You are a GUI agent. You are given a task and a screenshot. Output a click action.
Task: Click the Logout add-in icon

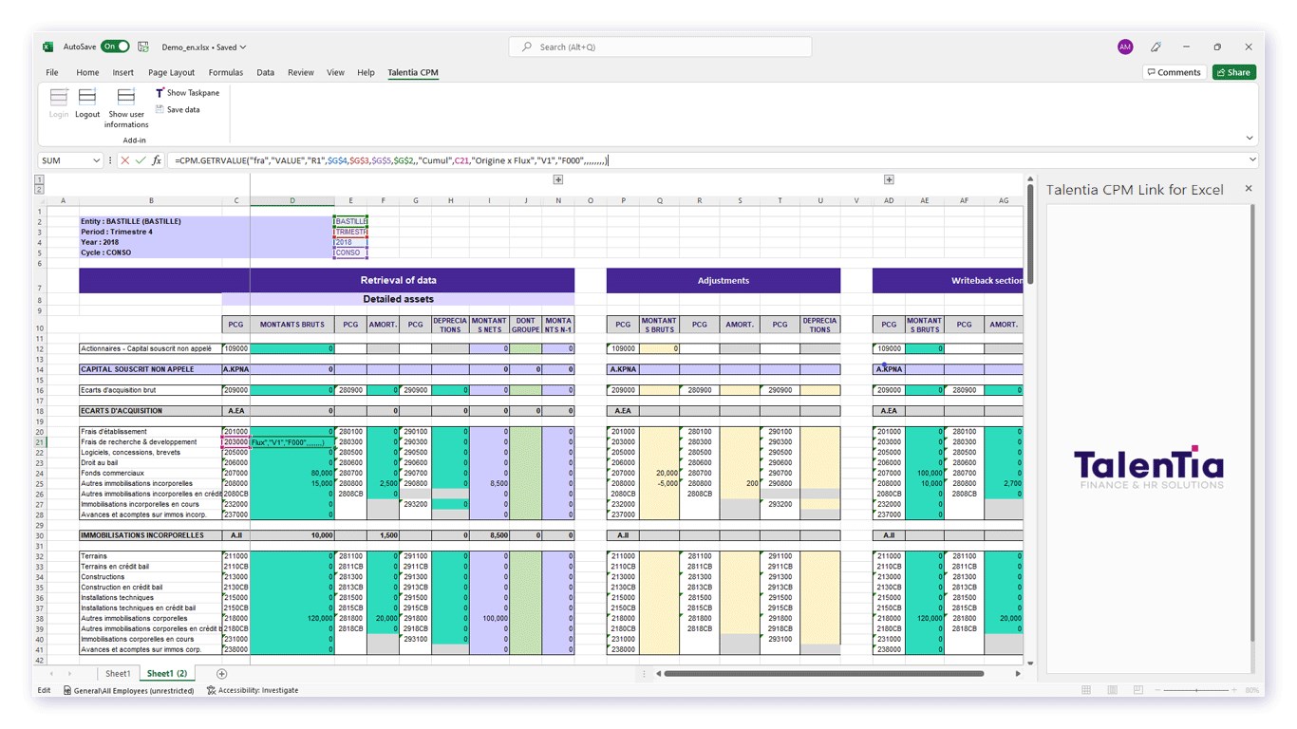pyautogui.click(x=87, y=103)
